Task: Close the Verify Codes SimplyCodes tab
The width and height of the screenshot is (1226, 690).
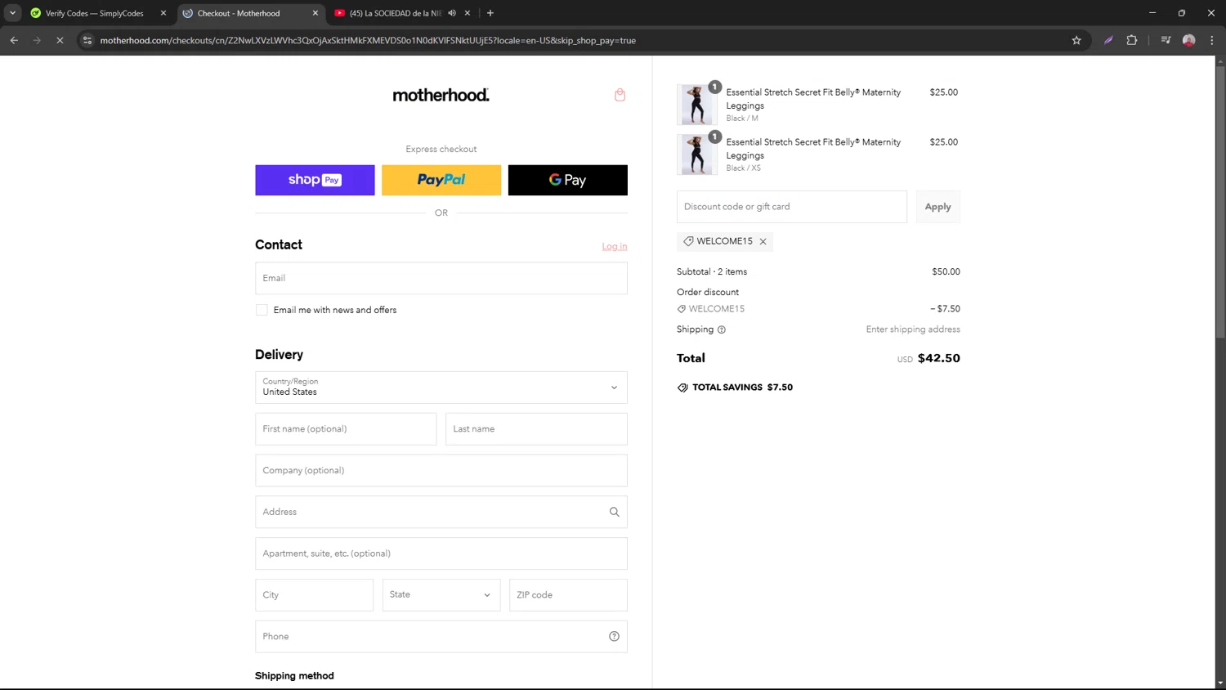Action: [x=163, y=13]
